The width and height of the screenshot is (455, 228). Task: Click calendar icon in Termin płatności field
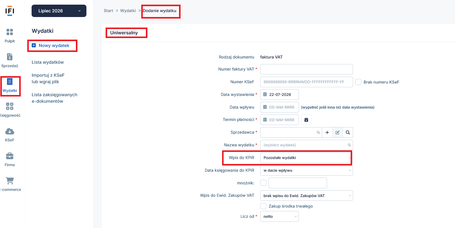[265, 120]
